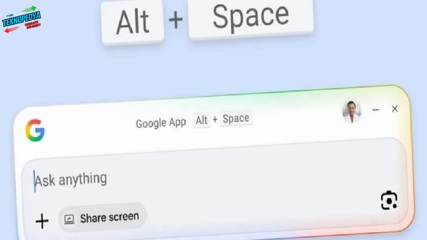
Task: Minimize the Google App window
Action: pos(375,110)
